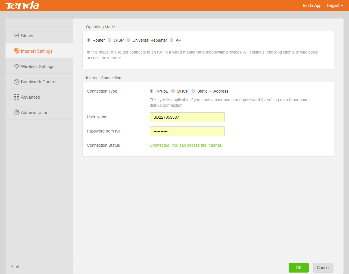Click the Status waveform icon

pos(16,36)
